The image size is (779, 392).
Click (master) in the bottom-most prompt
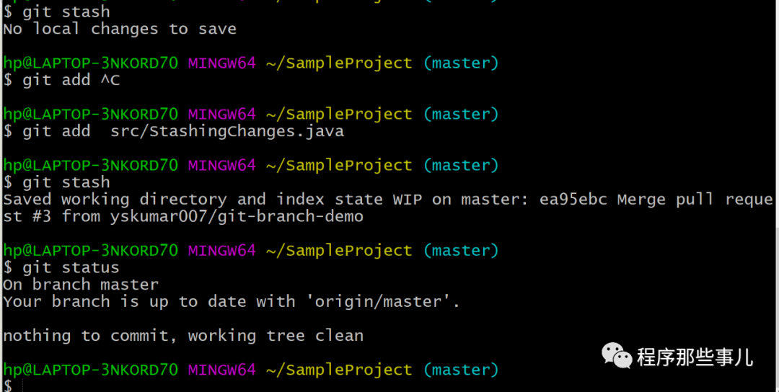click(x=461, y=370)
